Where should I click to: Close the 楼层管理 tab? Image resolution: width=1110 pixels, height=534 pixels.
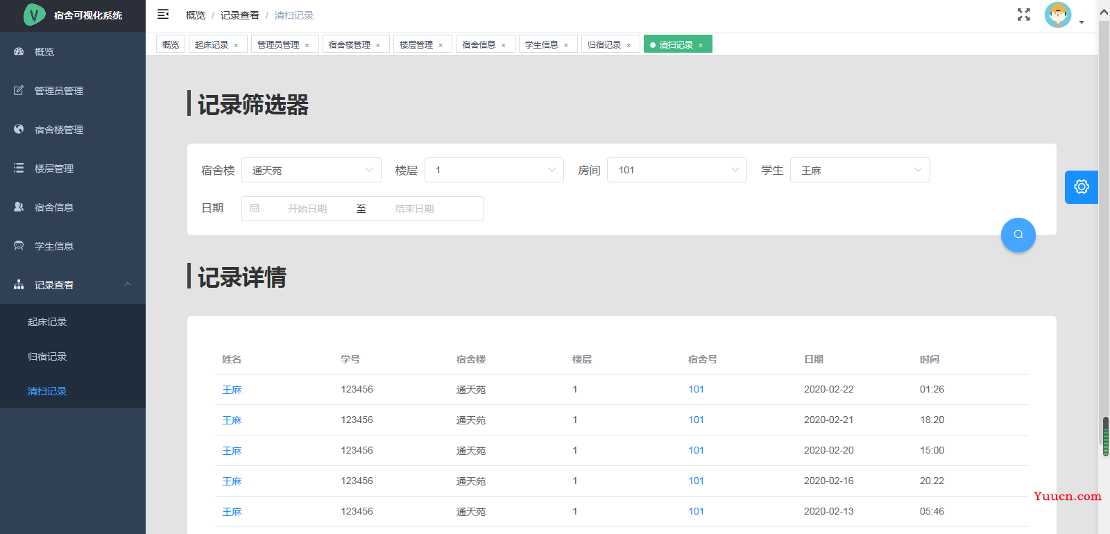click(x=441, y=45)
